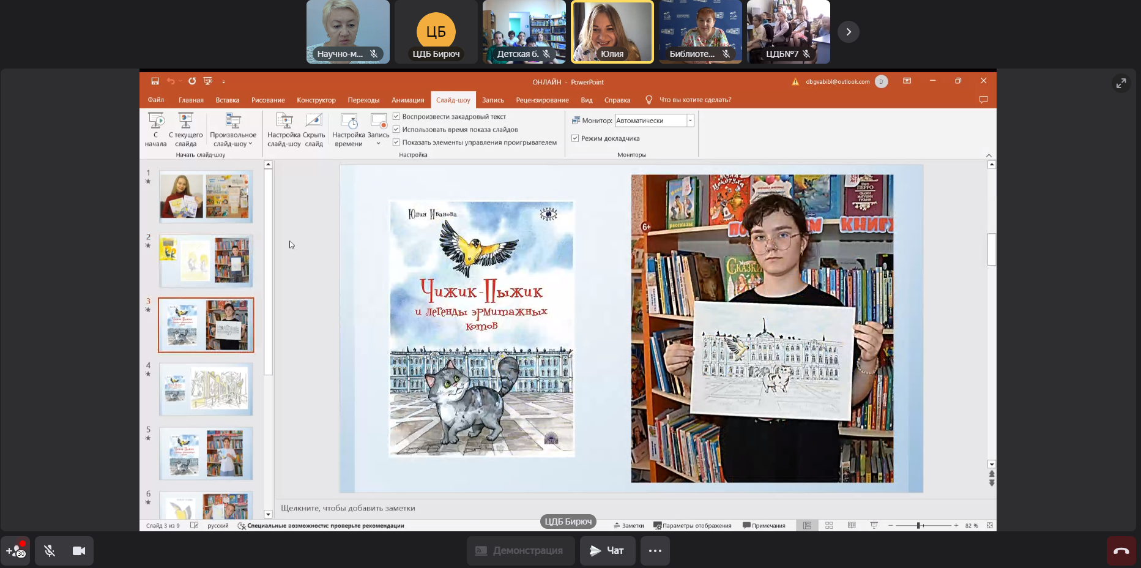Switch to Normal view icon
The width and height of the screenshot is (1141, 568).
point(807,526)
